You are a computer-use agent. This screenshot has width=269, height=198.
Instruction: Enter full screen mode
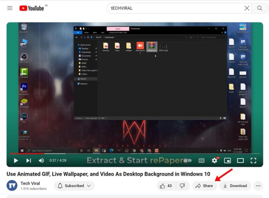click(x=253, y=160)
